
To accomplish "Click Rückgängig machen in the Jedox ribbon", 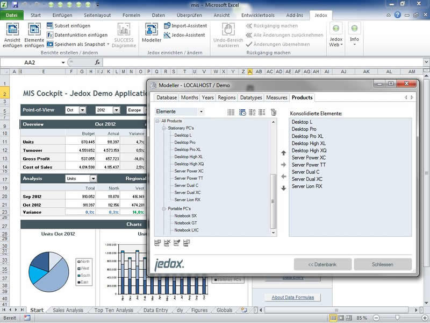I will (272, 26).
